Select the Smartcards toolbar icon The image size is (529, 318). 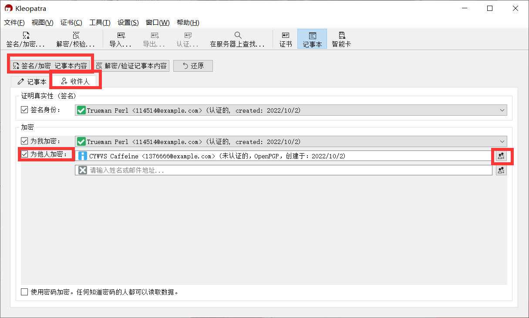[341, 39]
